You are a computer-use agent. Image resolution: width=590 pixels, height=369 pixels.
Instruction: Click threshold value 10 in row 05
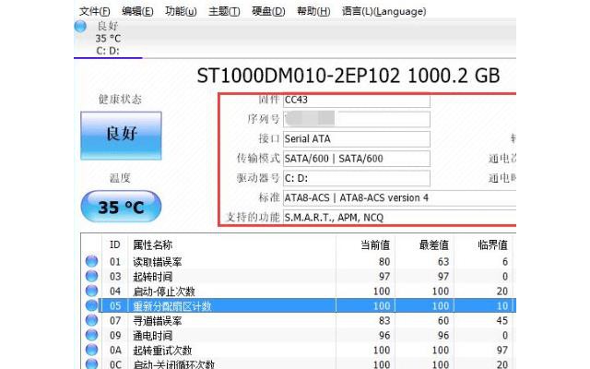click(x=501, y=305)
